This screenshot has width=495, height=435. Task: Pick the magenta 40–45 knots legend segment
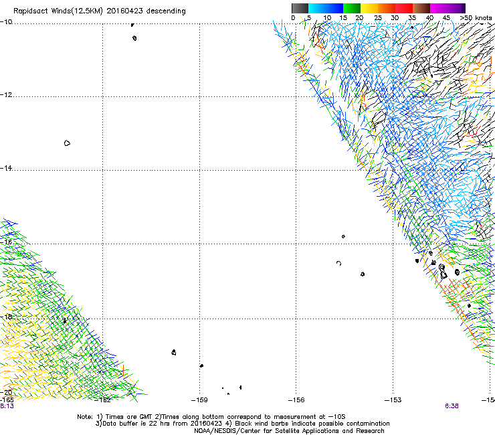(439, 8)
